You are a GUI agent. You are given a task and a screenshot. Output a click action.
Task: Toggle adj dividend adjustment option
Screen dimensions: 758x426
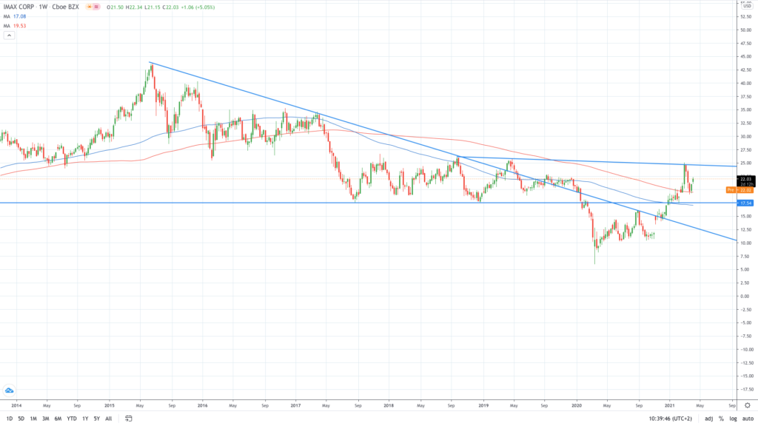[708, 418]
